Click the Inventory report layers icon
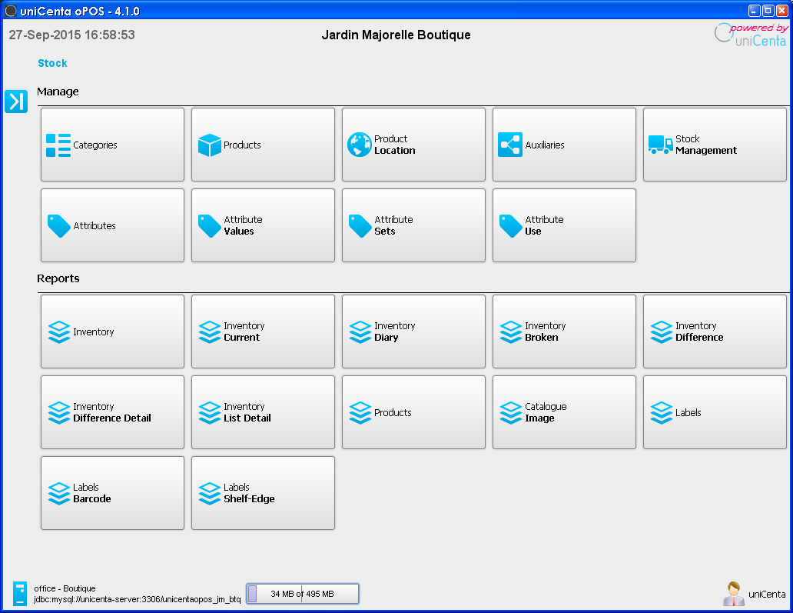 pos(58,332)
